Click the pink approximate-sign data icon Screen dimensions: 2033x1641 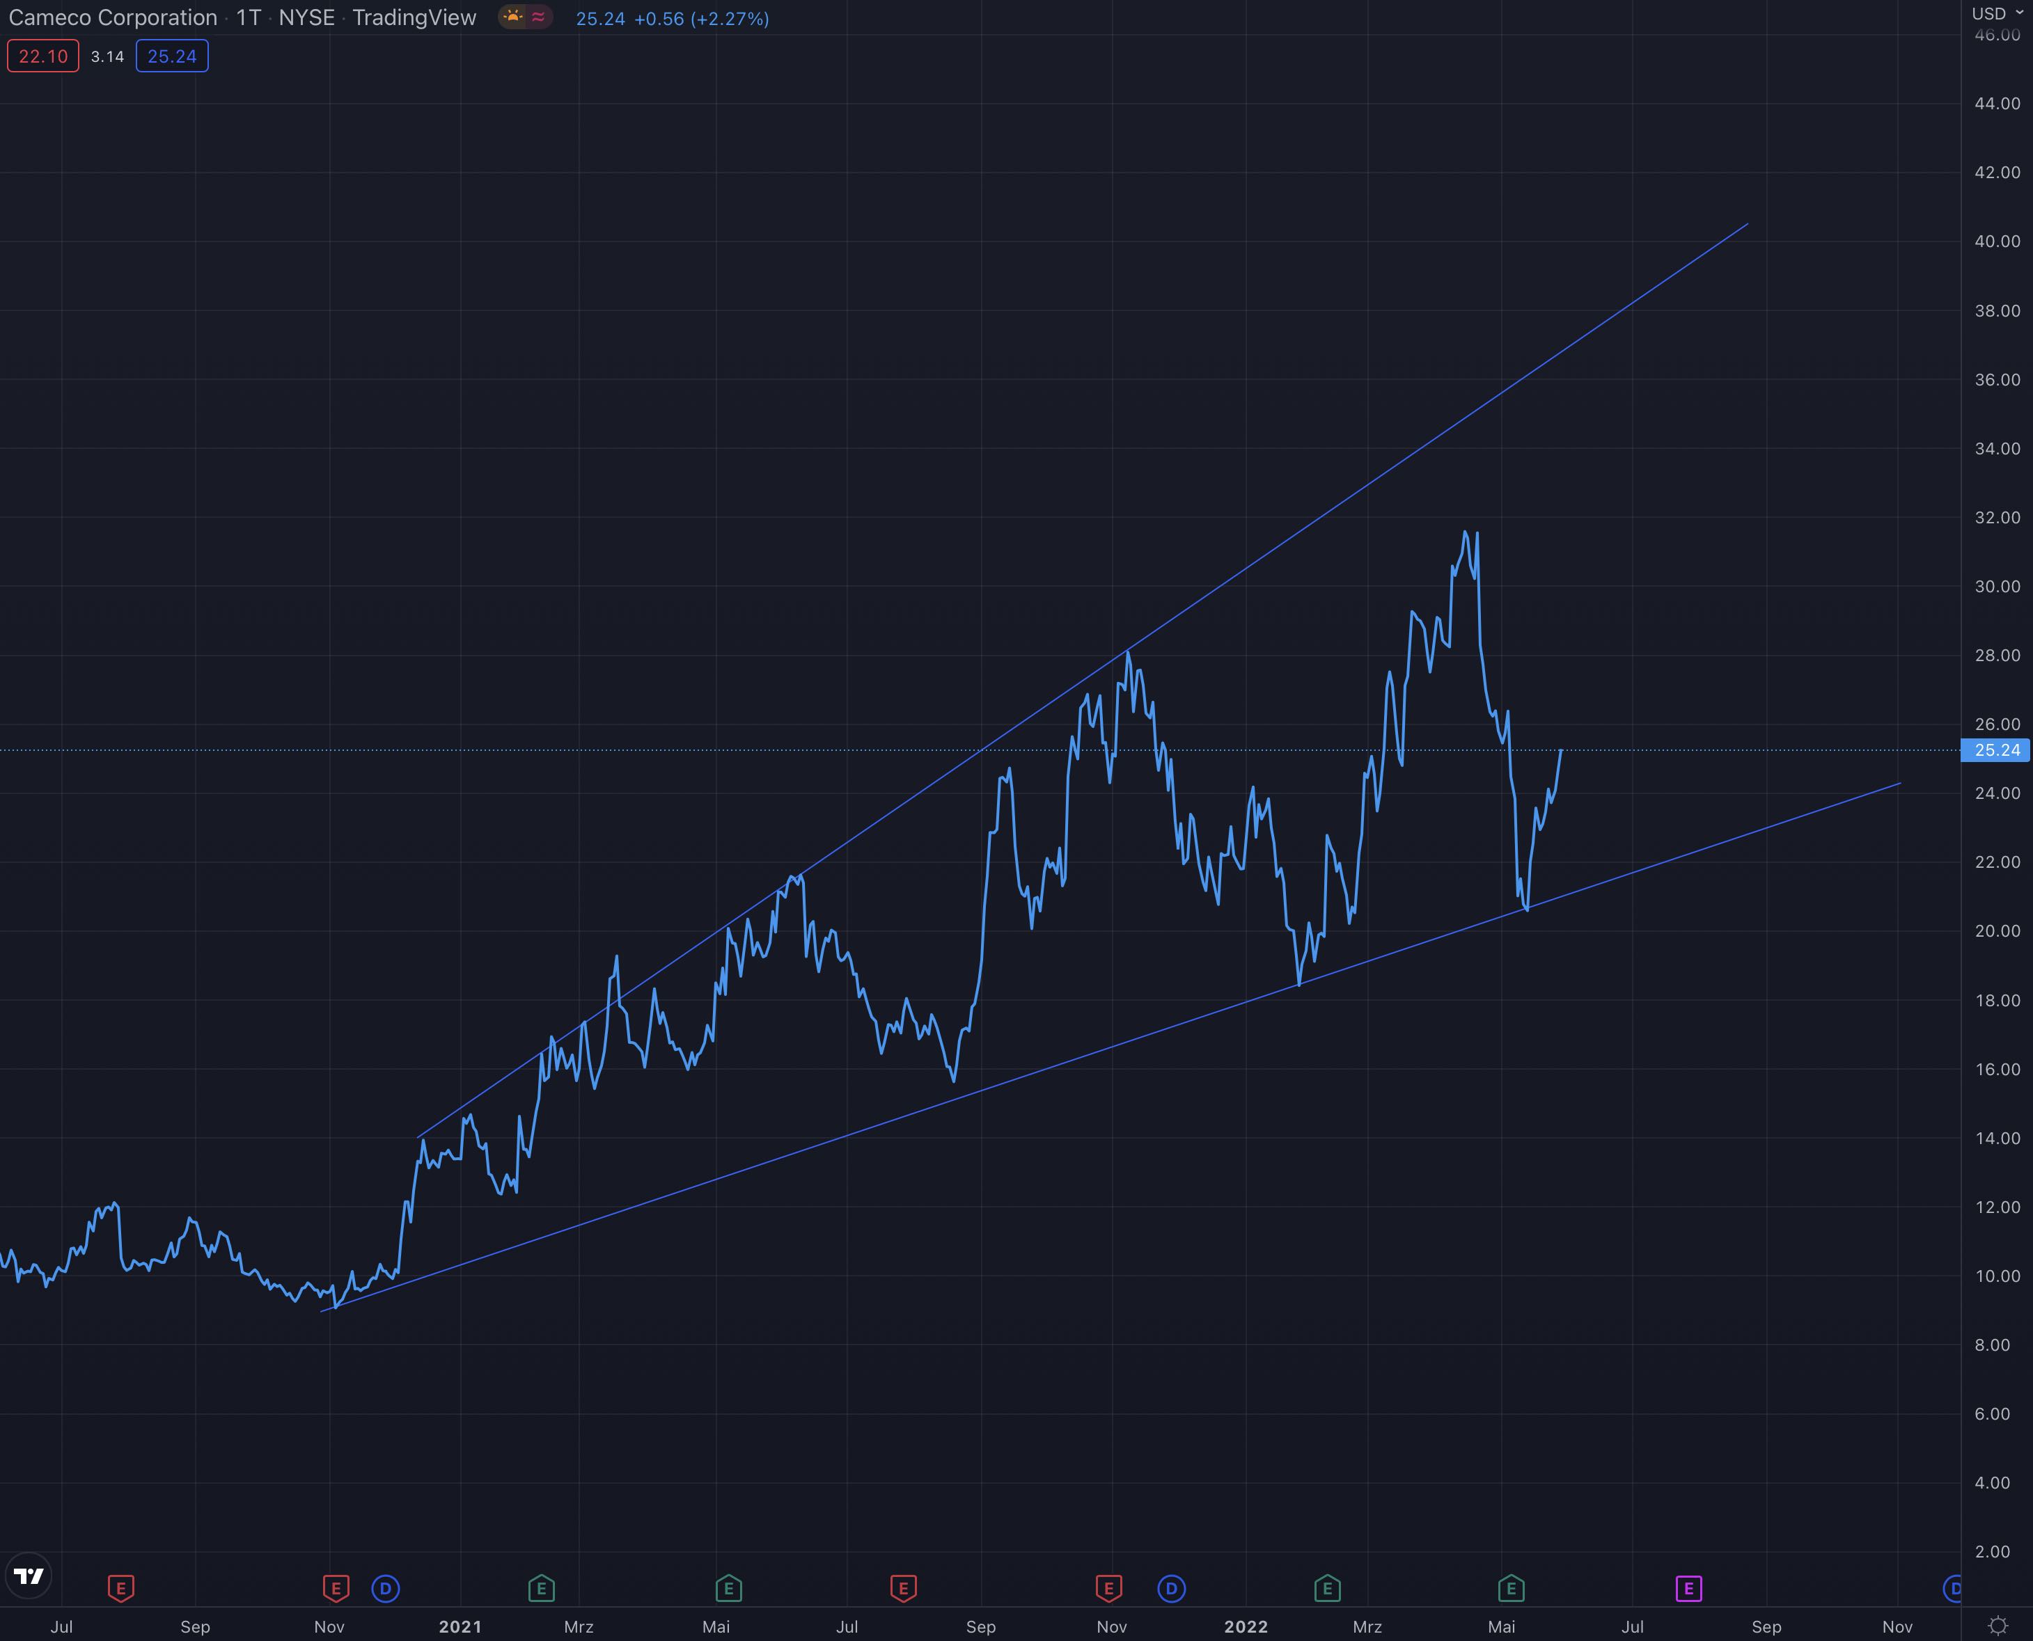click(x=538, y=17)
